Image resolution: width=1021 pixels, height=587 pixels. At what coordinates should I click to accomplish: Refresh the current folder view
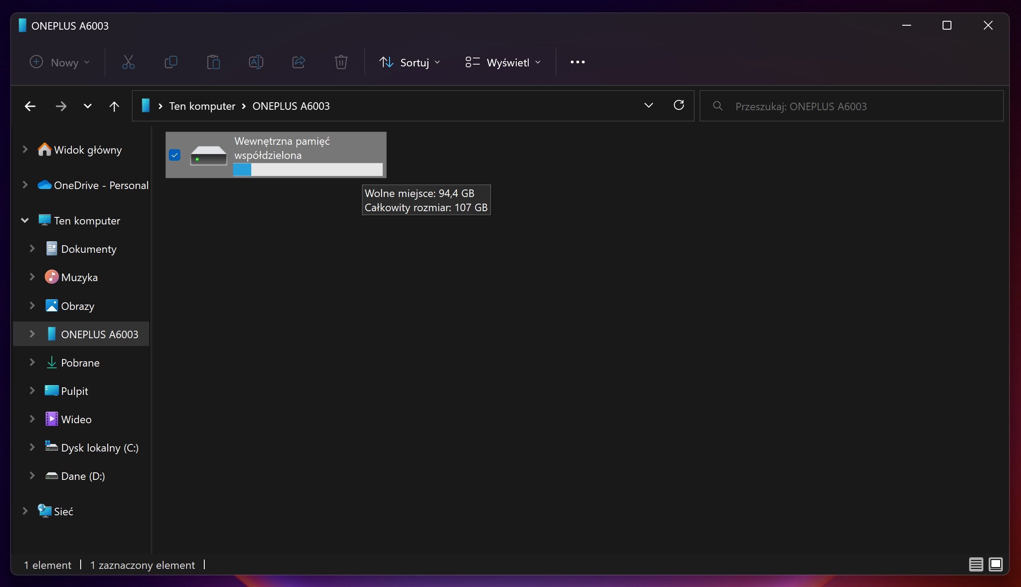point(678,105)
